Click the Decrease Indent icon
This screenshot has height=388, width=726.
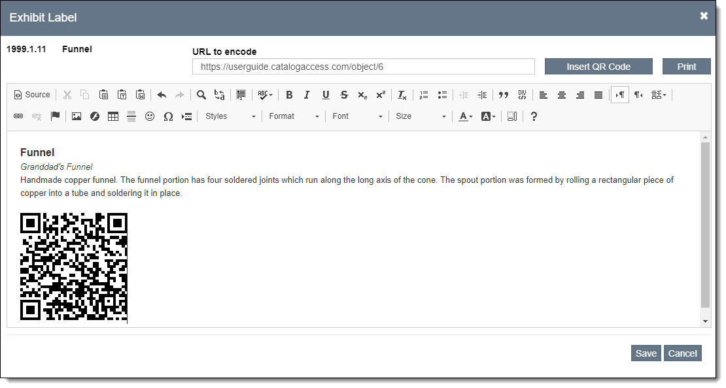pyautogui.click(x=464, y=95)
